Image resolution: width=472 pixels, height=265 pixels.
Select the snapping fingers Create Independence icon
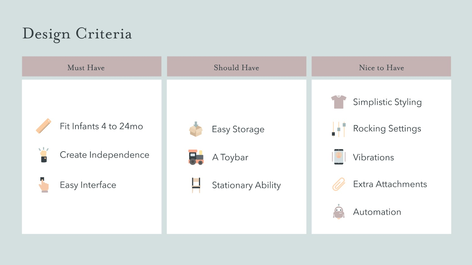point(44,155)
